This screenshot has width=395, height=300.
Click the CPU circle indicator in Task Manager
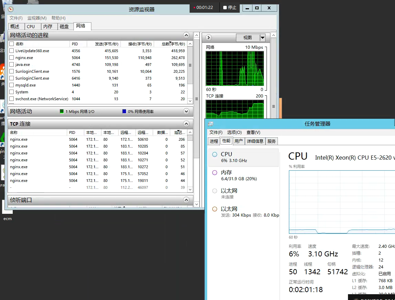tap(215, 154)
